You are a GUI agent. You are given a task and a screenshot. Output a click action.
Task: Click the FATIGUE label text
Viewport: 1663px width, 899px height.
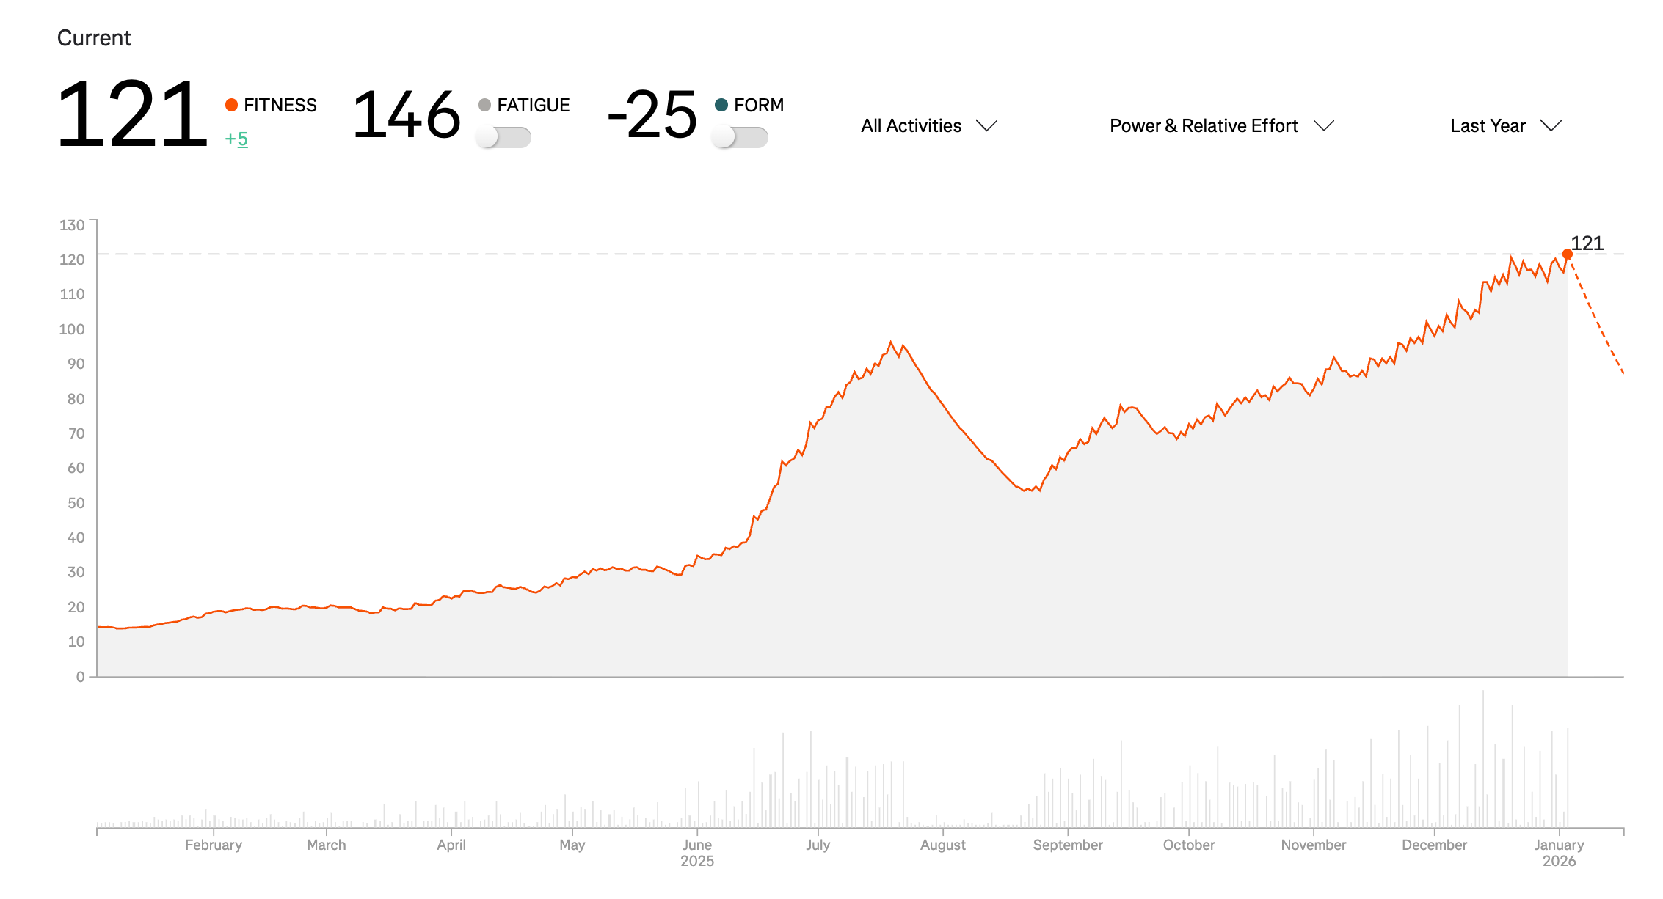[x=534, y=105]
